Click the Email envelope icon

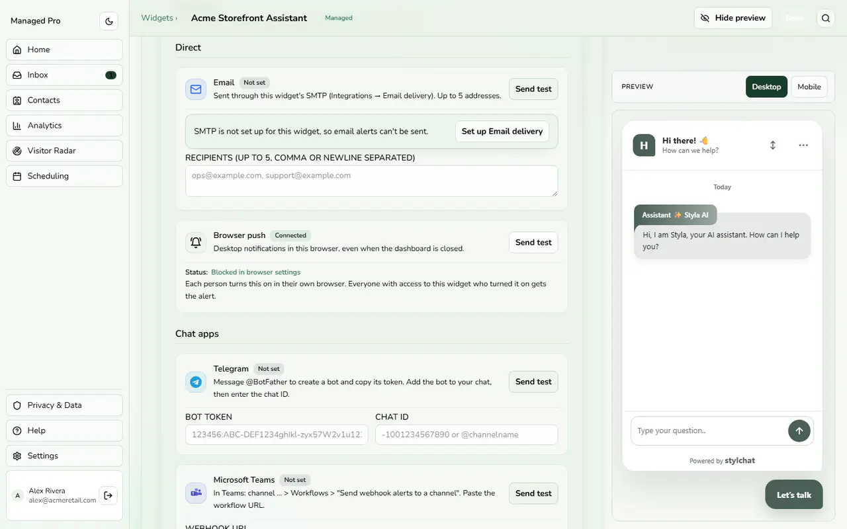(x=196, y=89)
